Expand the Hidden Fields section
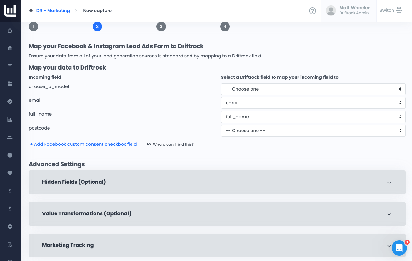This screenshot has width=412, height=261. (x=217, y=182)
